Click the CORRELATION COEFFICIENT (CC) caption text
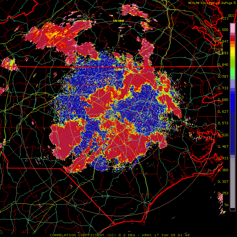The image size is (237, 237). pyautogui.click(x=83, y=235)
